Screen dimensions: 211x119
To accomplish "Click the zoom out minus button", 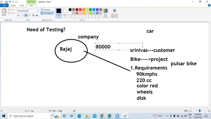I will 190,111.
